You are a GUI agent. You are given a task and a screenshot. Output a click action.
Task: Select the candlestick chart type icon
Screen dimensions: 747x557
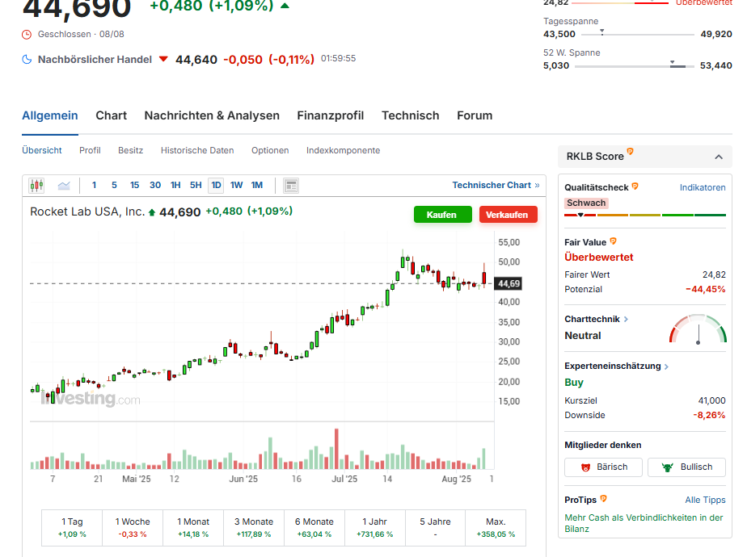(x=36, y=186)
